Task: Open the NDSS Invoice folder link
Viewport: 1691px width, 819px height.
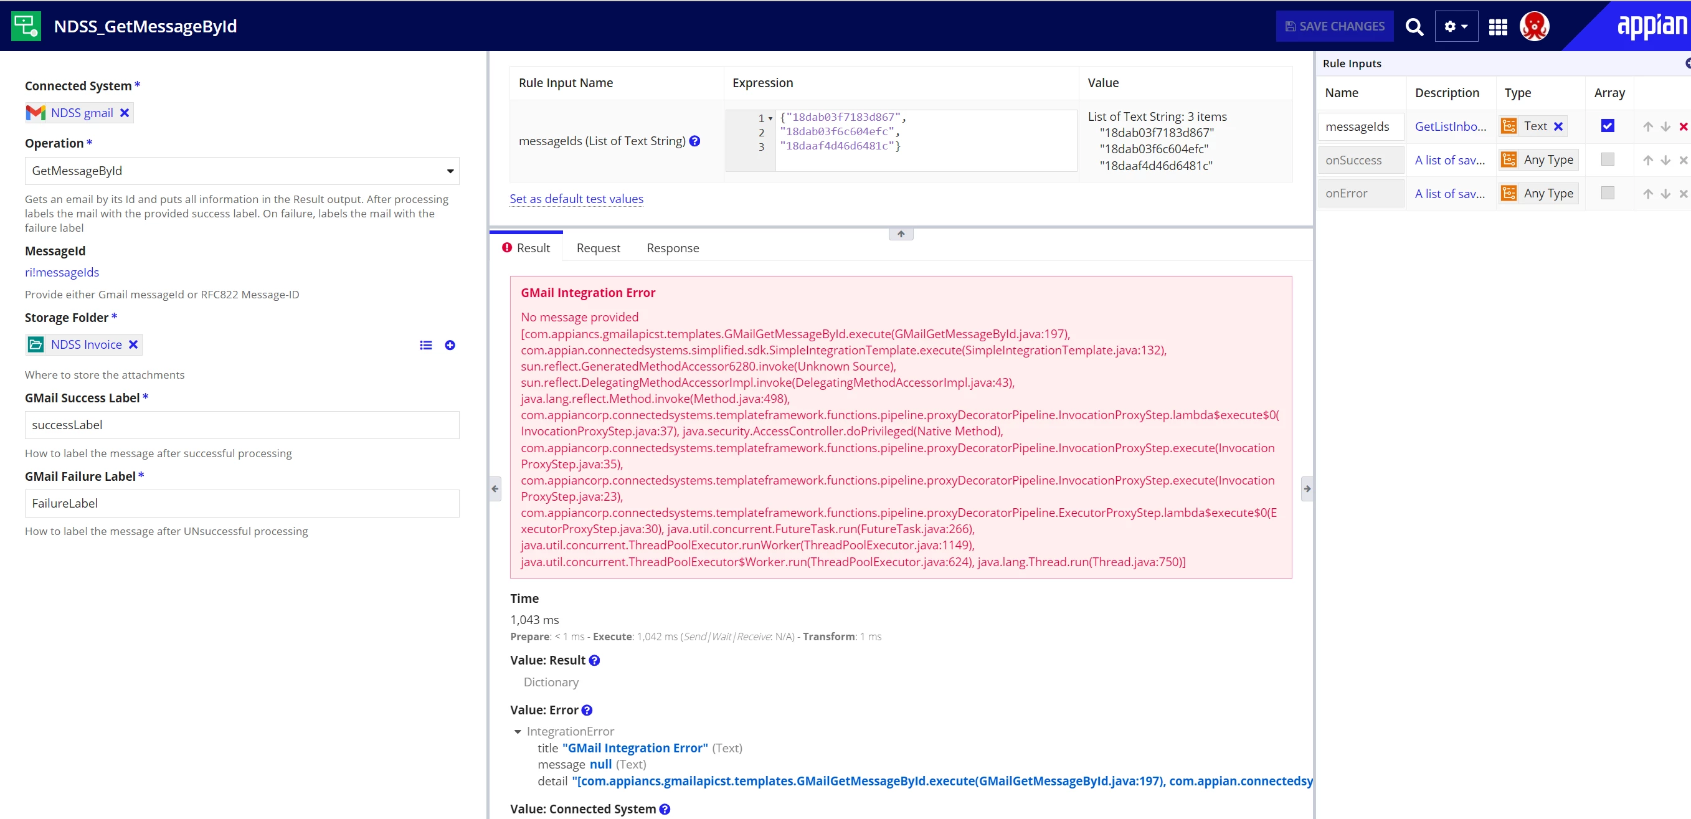Action: (x=86, y=344)
